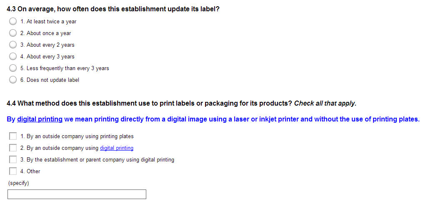Screen dimensions: 423x202
Task: Open 'digital printing' link in blue definition
Action: (x=40, y=119)
